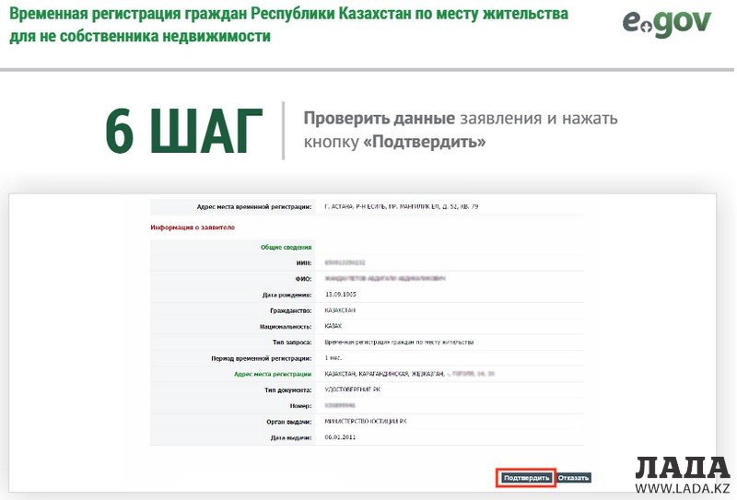Click the page title about временная регистрация
The image size is (737, 500).
pos(288,26)
